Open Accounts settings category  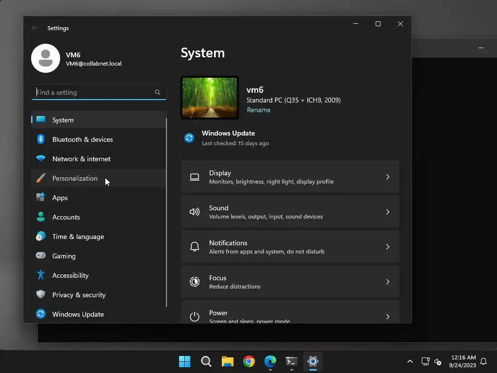pos(99,217)
